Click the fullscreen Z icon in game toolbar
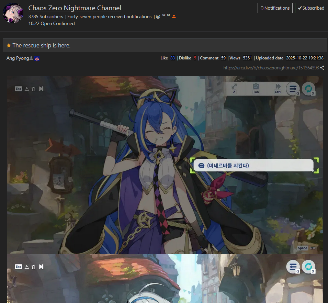The height and width of the screenshot is (303, 328). point(234,89)
